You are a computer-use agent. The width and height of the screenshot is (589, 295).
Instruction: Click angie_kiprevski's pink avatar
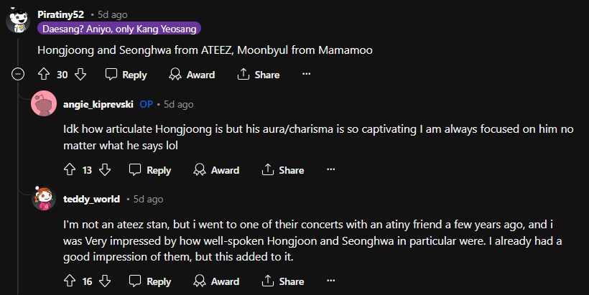click(x=44, y=105)
